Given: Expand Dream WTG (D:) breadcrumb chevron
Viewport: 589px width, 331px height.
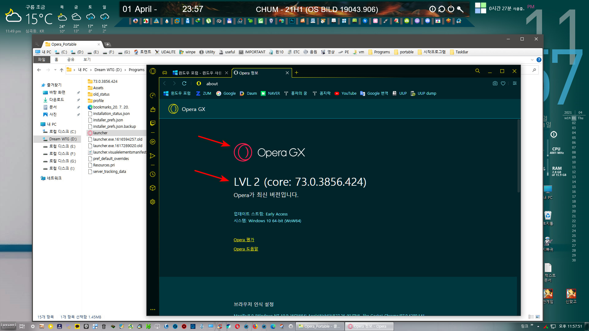Looking at the screenshot, I should pyautogui.click(x=125, y=70).
